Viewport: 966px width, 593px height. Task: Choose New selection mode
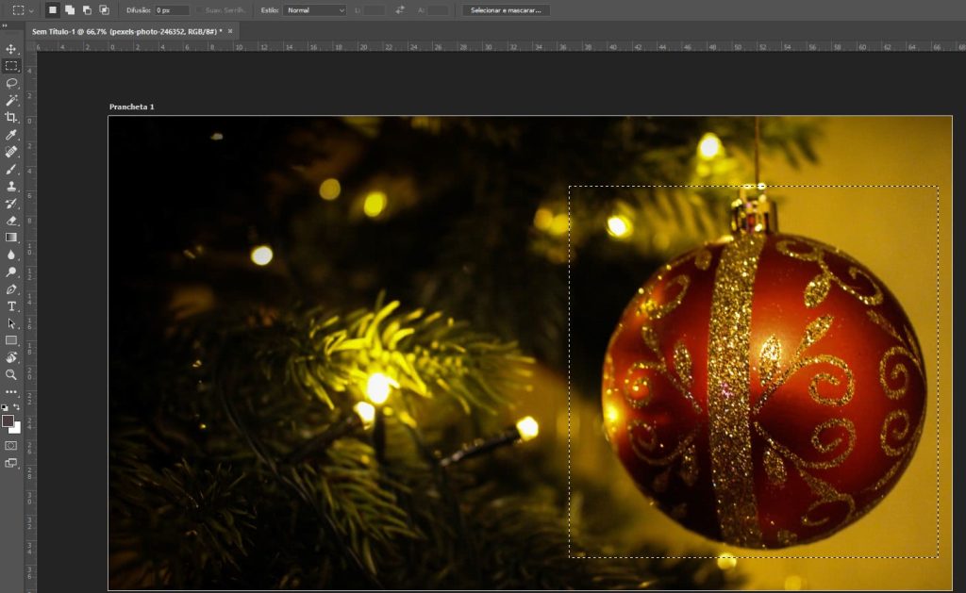click(x=53, y=9)
